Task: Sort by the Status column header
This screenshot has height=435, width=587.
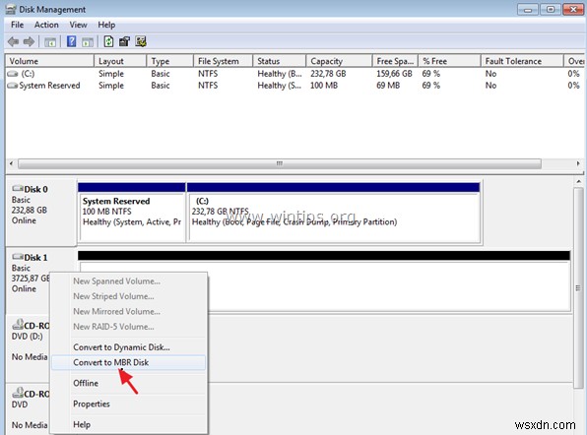Action: (x=279, y=61)
